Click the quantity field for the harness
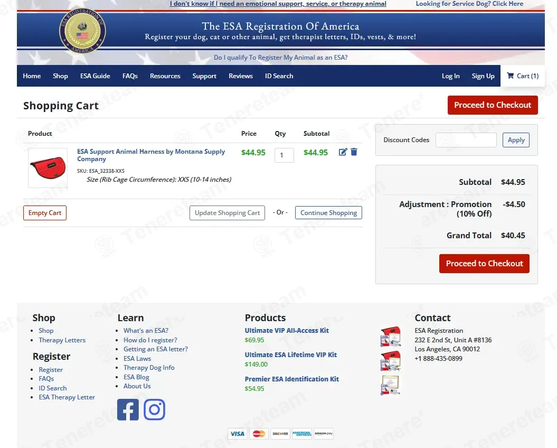The height and width of the screenshot is (448, 557). point(284,155)
